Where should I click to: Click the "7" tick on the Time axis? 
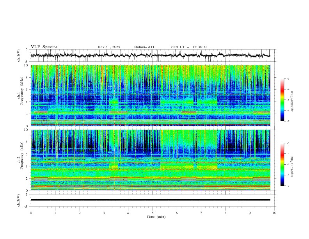click(x=201, y=213)
